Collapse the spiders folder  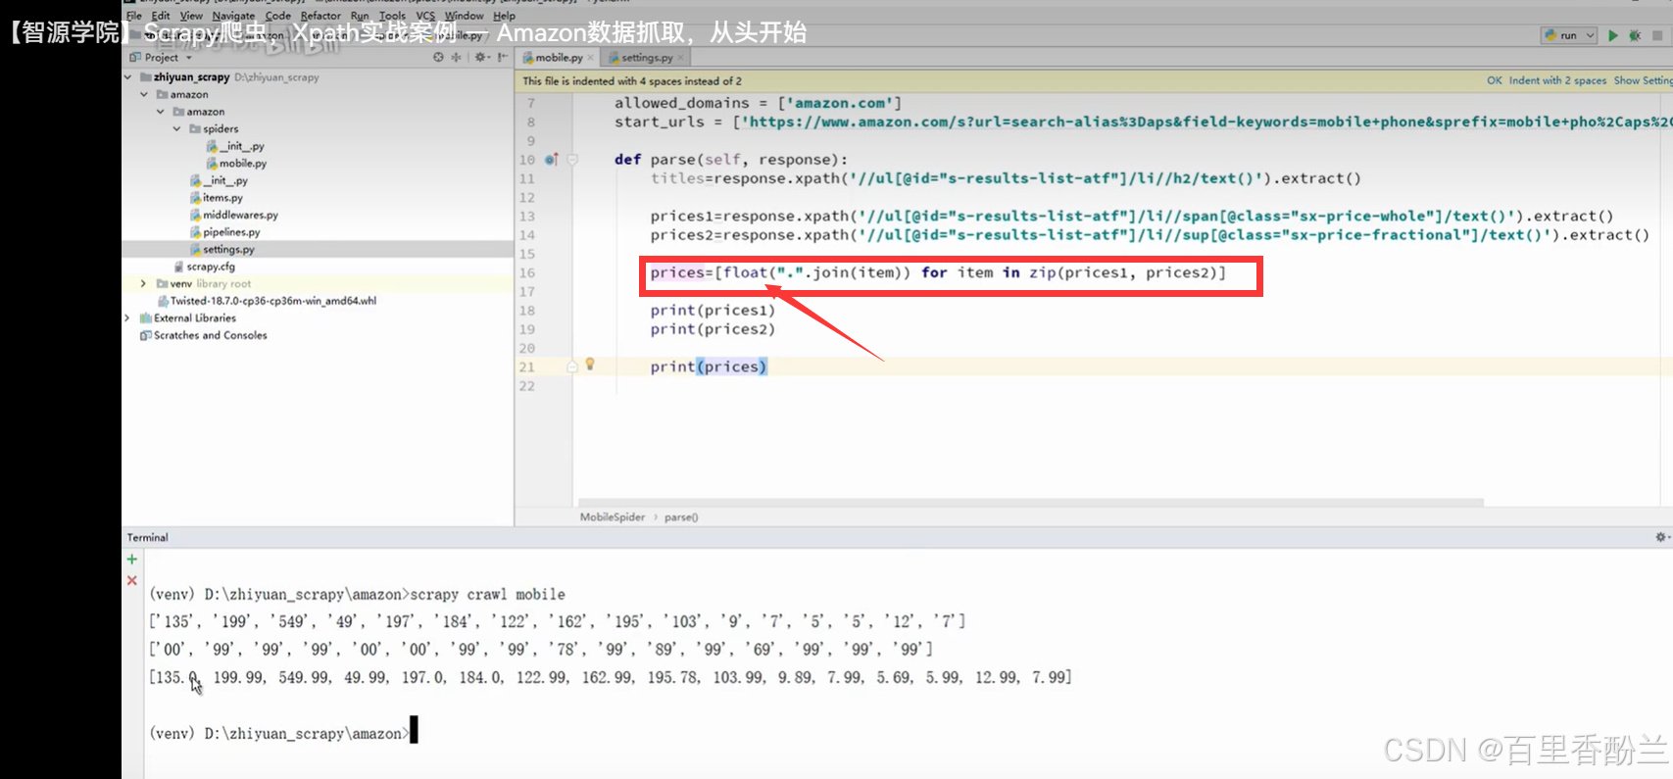coord(177,128)
